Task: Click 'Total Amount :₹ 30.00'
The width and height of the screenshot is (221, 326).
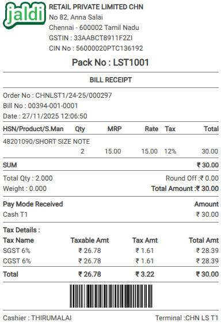Action: 185,189
